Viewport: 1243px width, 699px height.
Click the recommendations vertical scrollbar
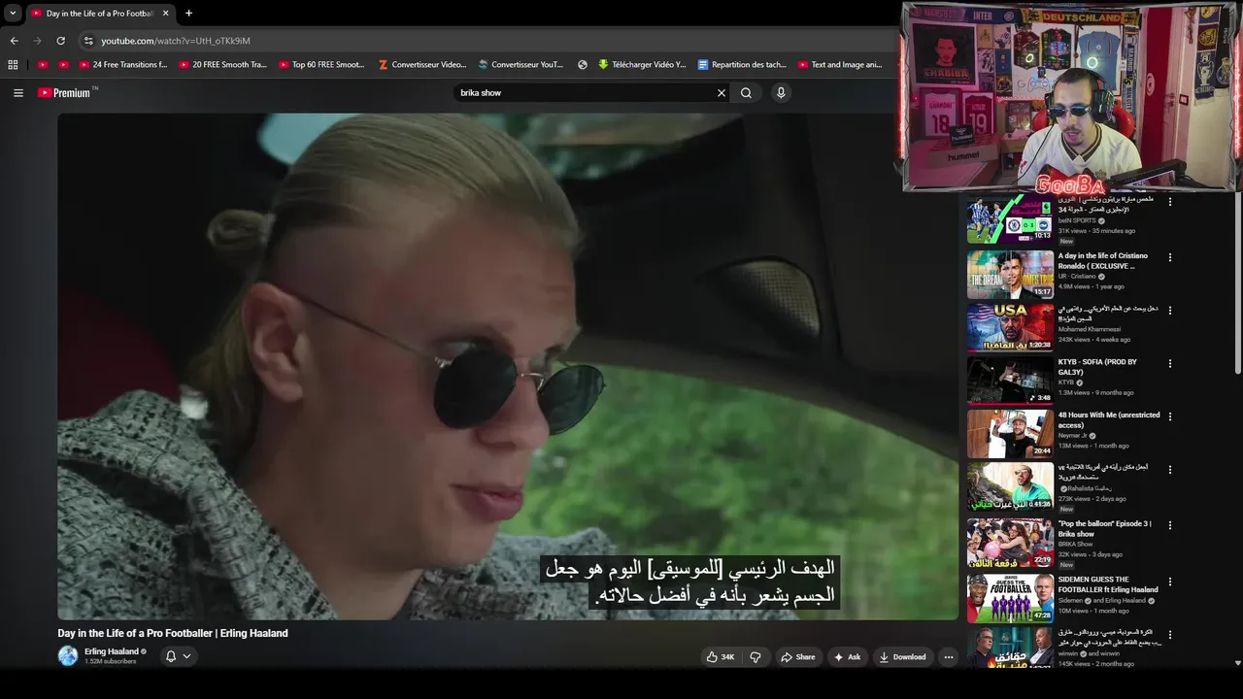pyautogui.click(x=1237, y=282)
